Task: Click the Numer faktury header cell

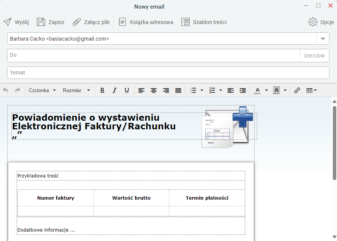Action: tap(56, 198)
